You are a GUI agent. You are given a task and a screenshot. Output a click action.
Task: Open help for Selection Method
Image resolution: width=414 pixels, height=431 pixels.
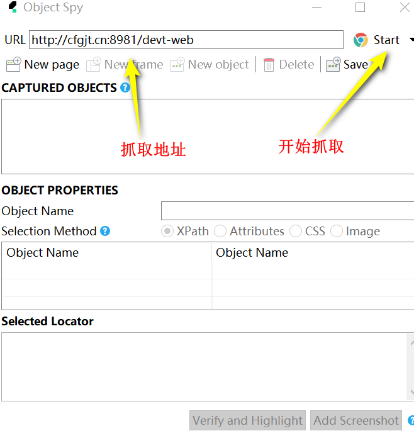[105, 231]
